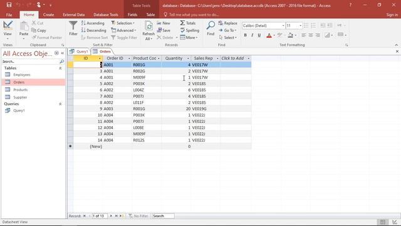The height and width of the screenshot is (226, 401).
Task: Open Query1 in navigation pane
Action: coord(19,110)
